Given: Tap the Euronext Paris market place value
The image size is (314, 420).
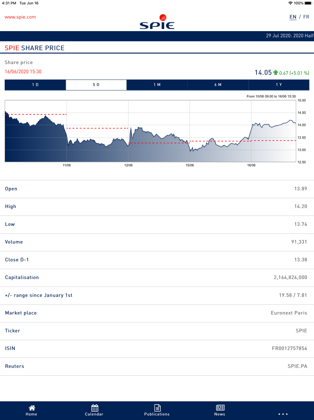Looking at the screenshot, I should pos(289,313).
